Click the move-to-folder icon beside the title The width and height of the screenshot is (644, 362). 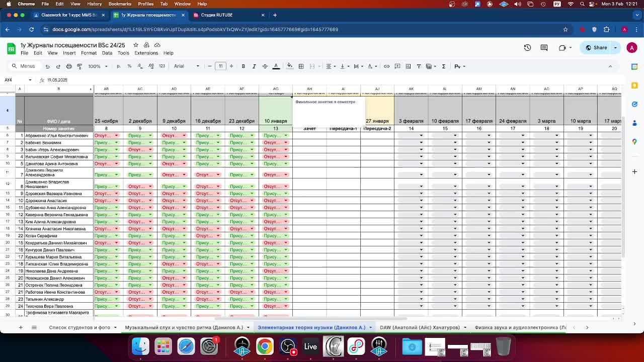click(146, 45)
